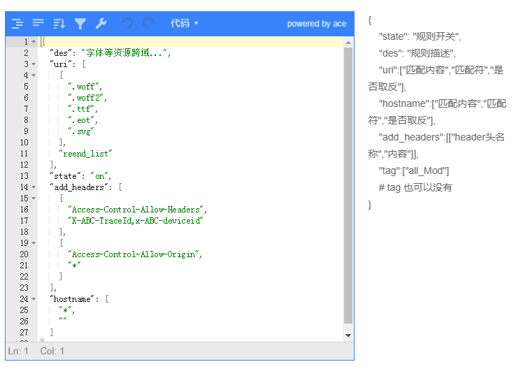The height and width of the screenshot is (369, 514).
Task: Redo the last action
Action: [x=148, y=24]
